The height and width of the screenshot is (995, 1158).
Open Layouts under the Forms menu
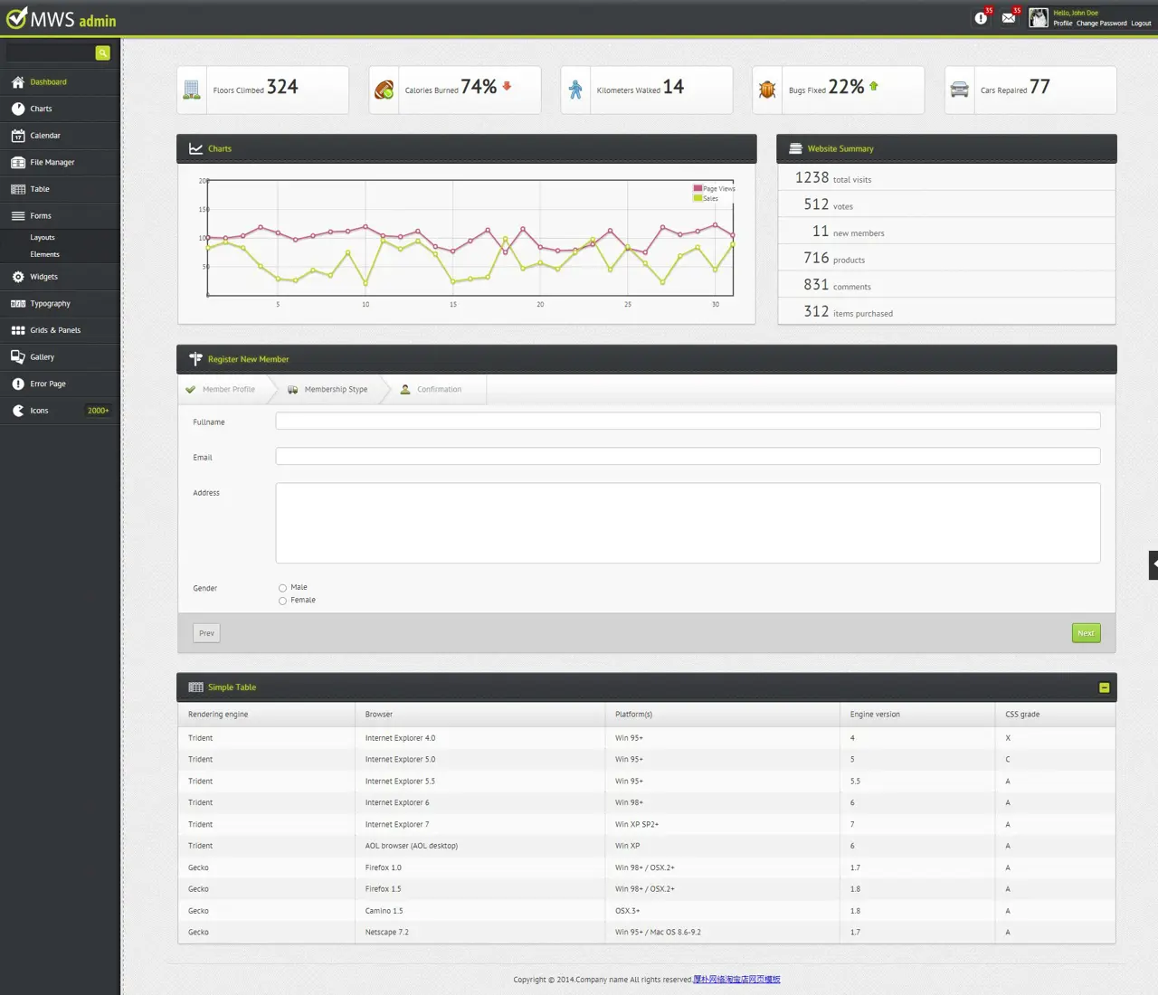click(43, 238)
